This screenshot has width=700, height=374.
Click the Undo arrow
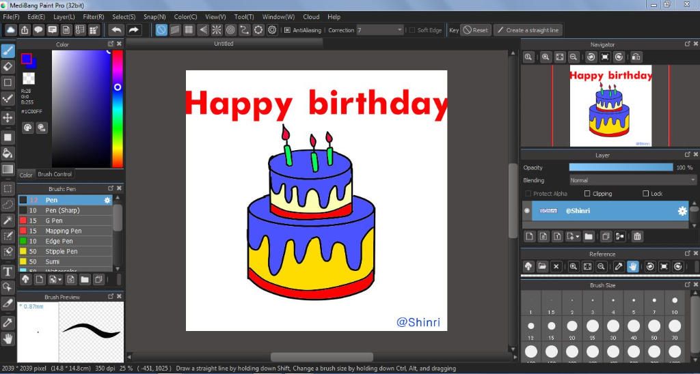click(x=116, y=30)
